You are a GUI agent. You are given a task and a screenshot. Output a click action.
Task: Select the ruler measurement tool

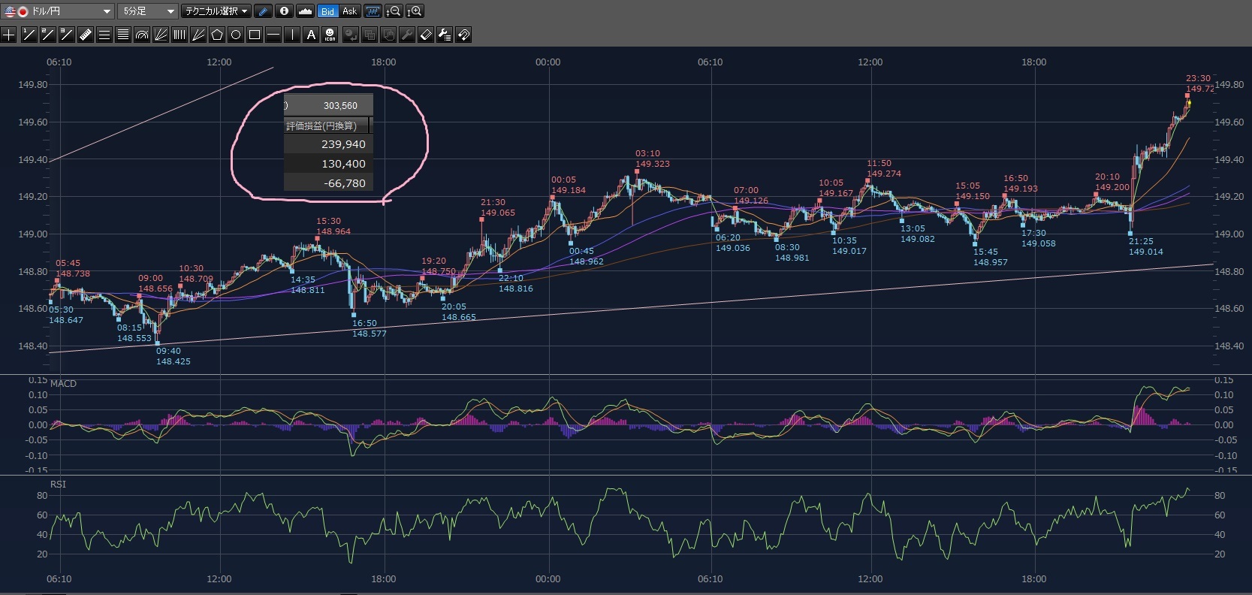click(85, 35)
